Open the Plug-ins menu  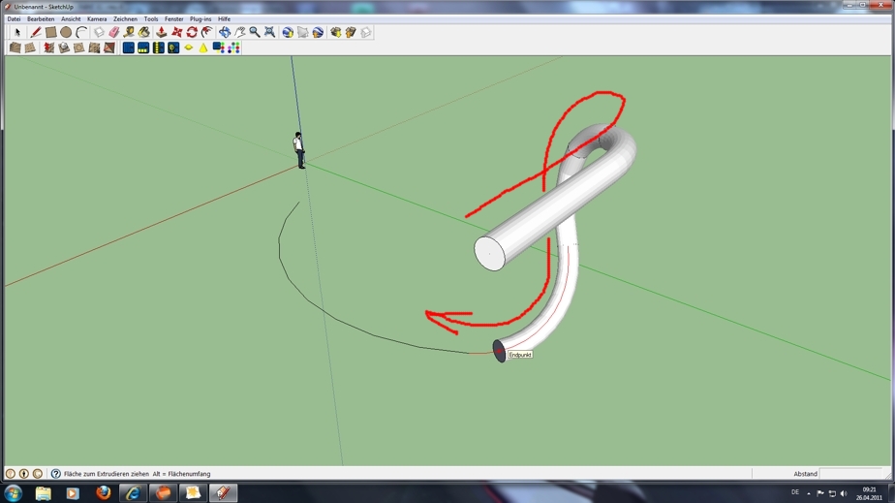pyautogui.click(x=201, y=18)
